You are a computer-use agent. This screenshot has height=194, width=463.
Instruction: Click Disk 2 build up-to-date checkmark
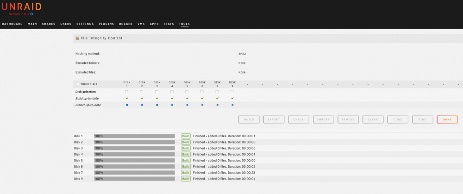pyautogui.click(x=142, y=98)
